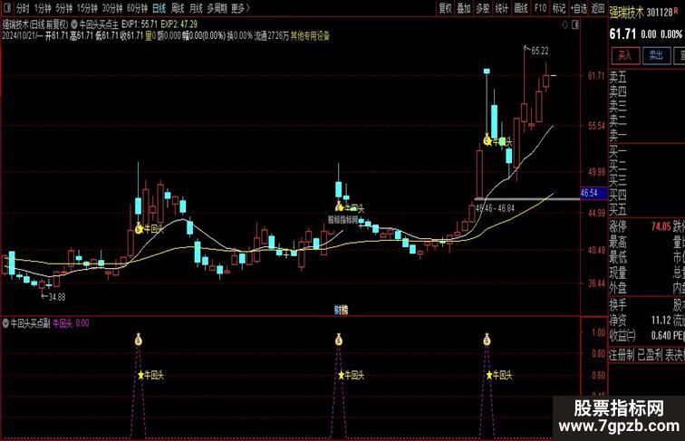
Task: Switch to the 1分钟 chart period
Action: 43,8
